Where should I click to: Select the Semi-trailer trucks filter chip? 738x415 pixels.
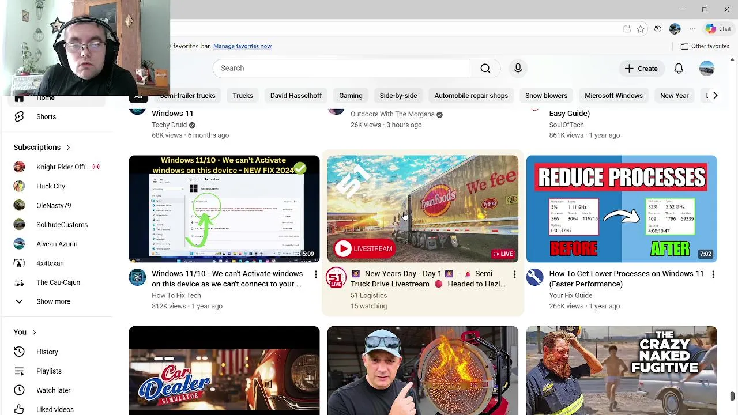coord(187,96)
